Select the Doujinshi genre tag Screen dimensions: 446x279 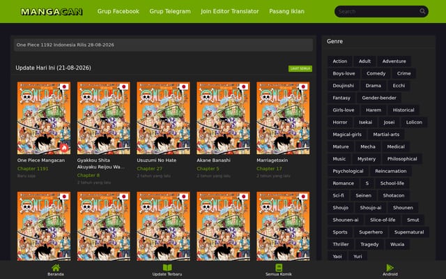point(344,86)
